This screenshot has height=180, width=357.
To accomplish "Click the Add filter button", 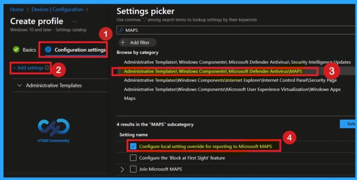I will tap(137, 42).
